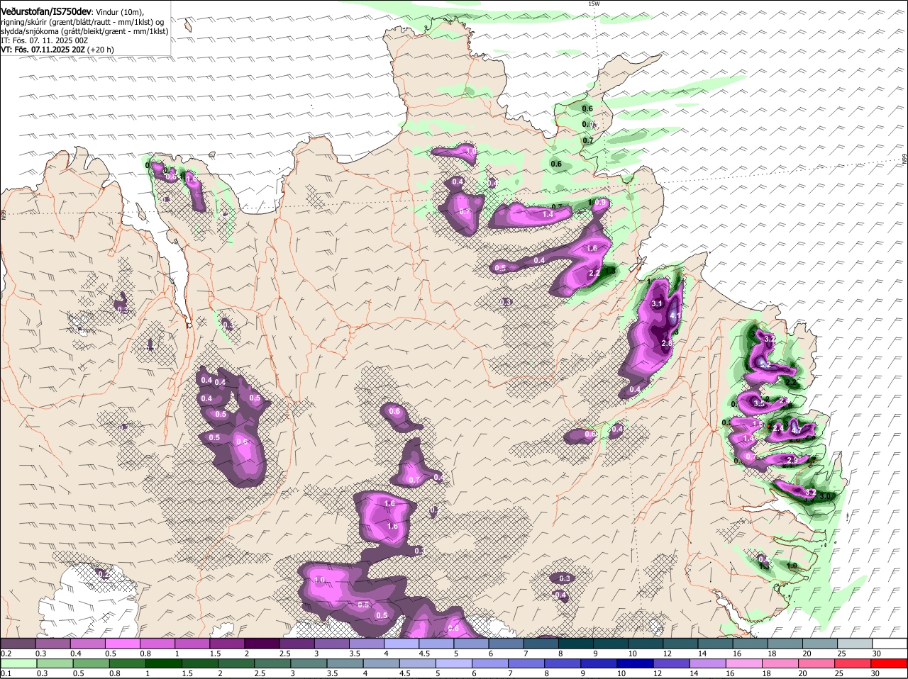908x679 pixels.
Task: Pick the pink 0.5–0.8 swatch in the snow legend
Action: (122, 644)
